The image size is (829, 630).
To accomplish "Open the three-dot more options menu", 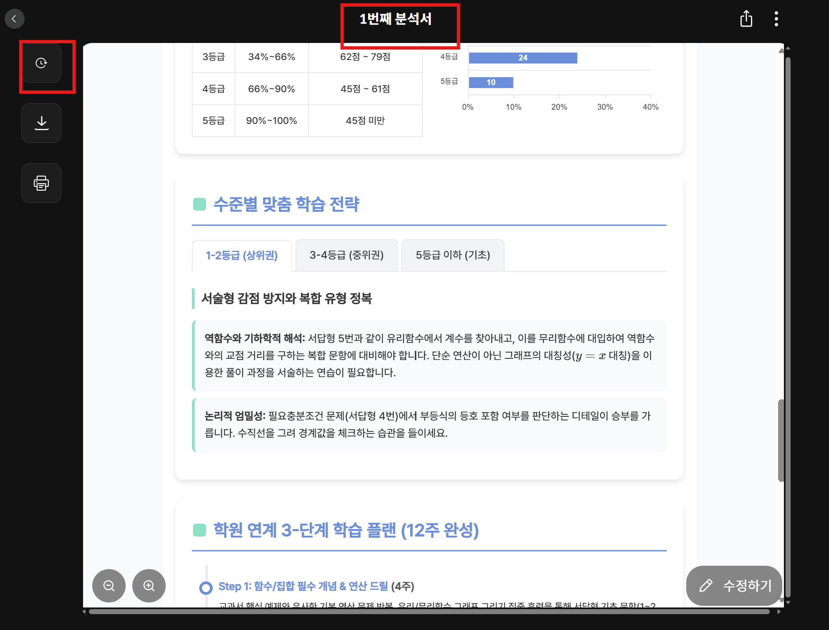I will click(x=776, y=19).
